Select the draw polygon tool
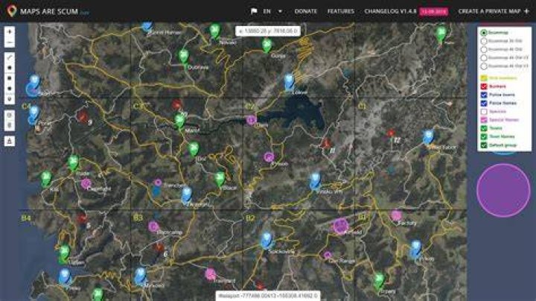 [10, 68]
